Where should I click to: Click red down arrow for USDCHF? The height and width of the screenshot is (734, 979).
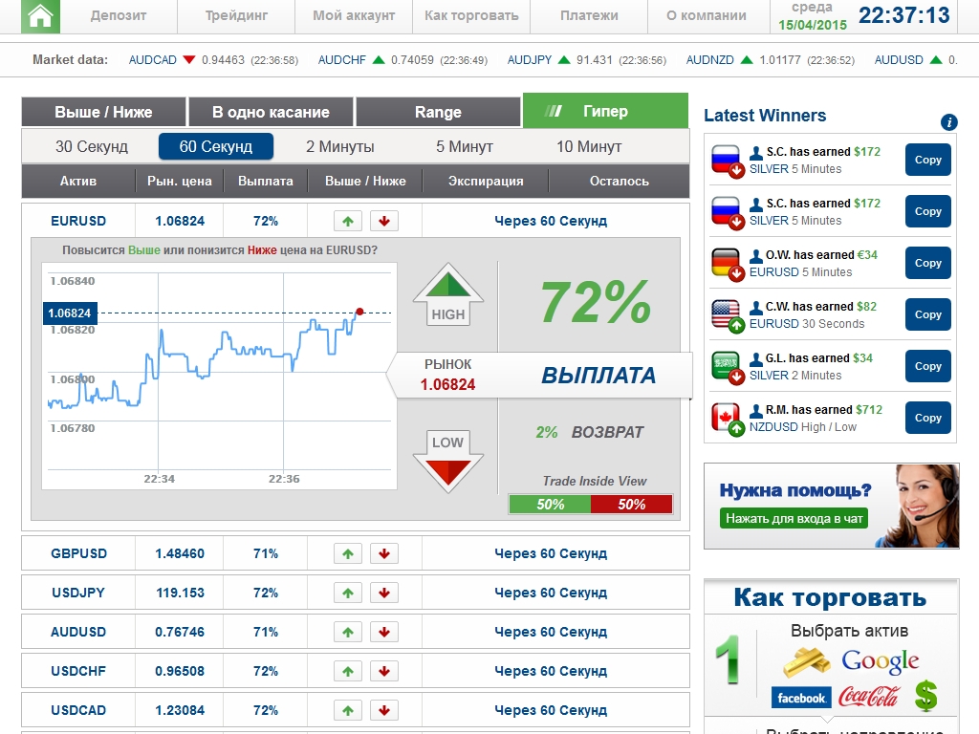(x=384, y=671)
